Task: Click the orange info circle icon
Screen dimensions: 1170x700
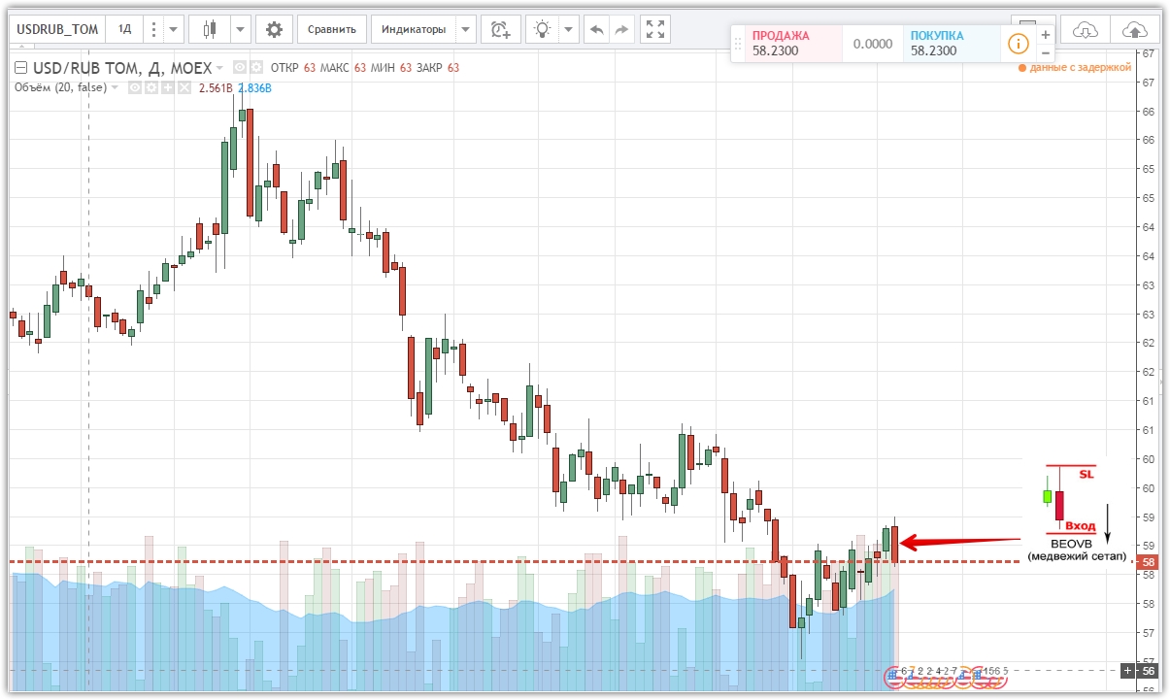Action: click(1018, 44)
